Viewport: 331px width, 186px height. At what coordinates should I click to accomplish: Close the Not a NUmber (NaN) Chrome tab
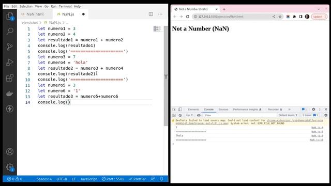216,9
